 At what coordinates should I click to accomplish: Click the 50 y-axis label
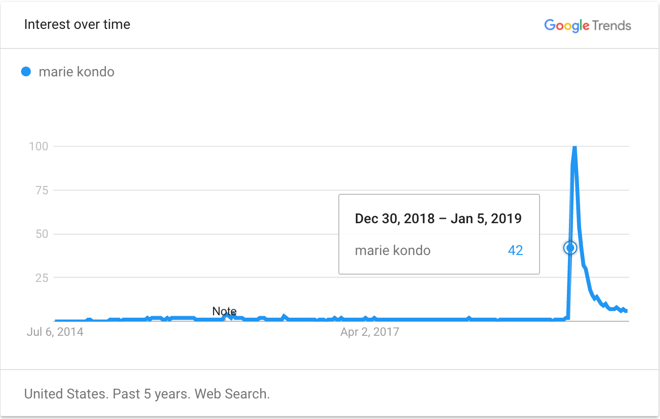[42, 233]
